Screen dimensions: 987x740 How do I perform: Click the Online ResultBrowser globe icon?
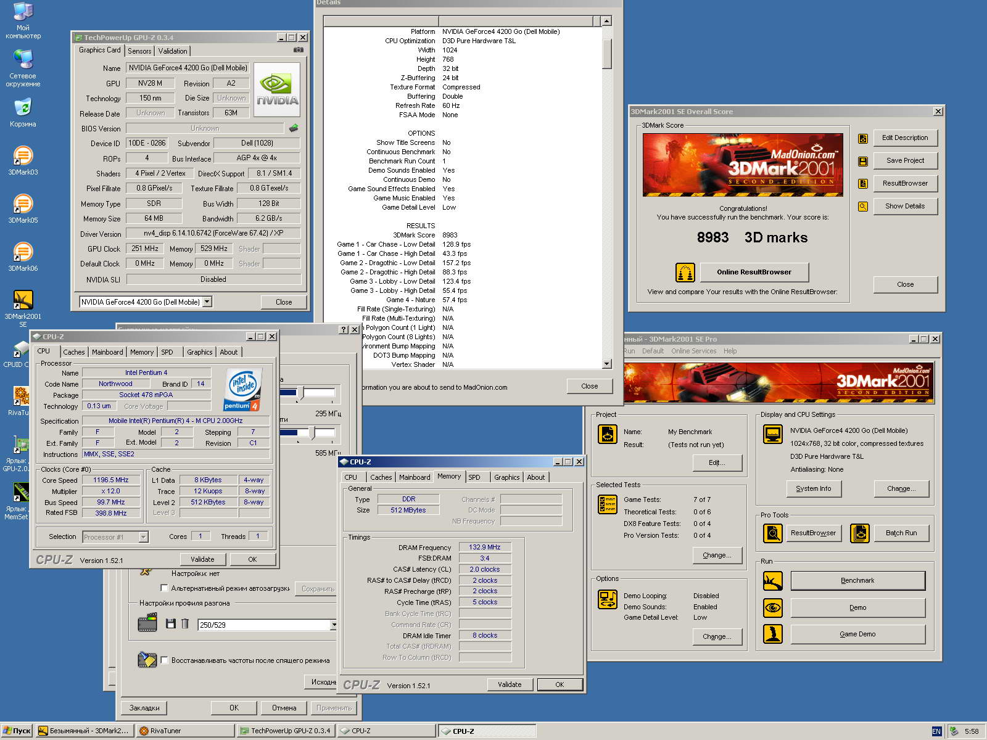pyautogui.click(x=685, y=272)
